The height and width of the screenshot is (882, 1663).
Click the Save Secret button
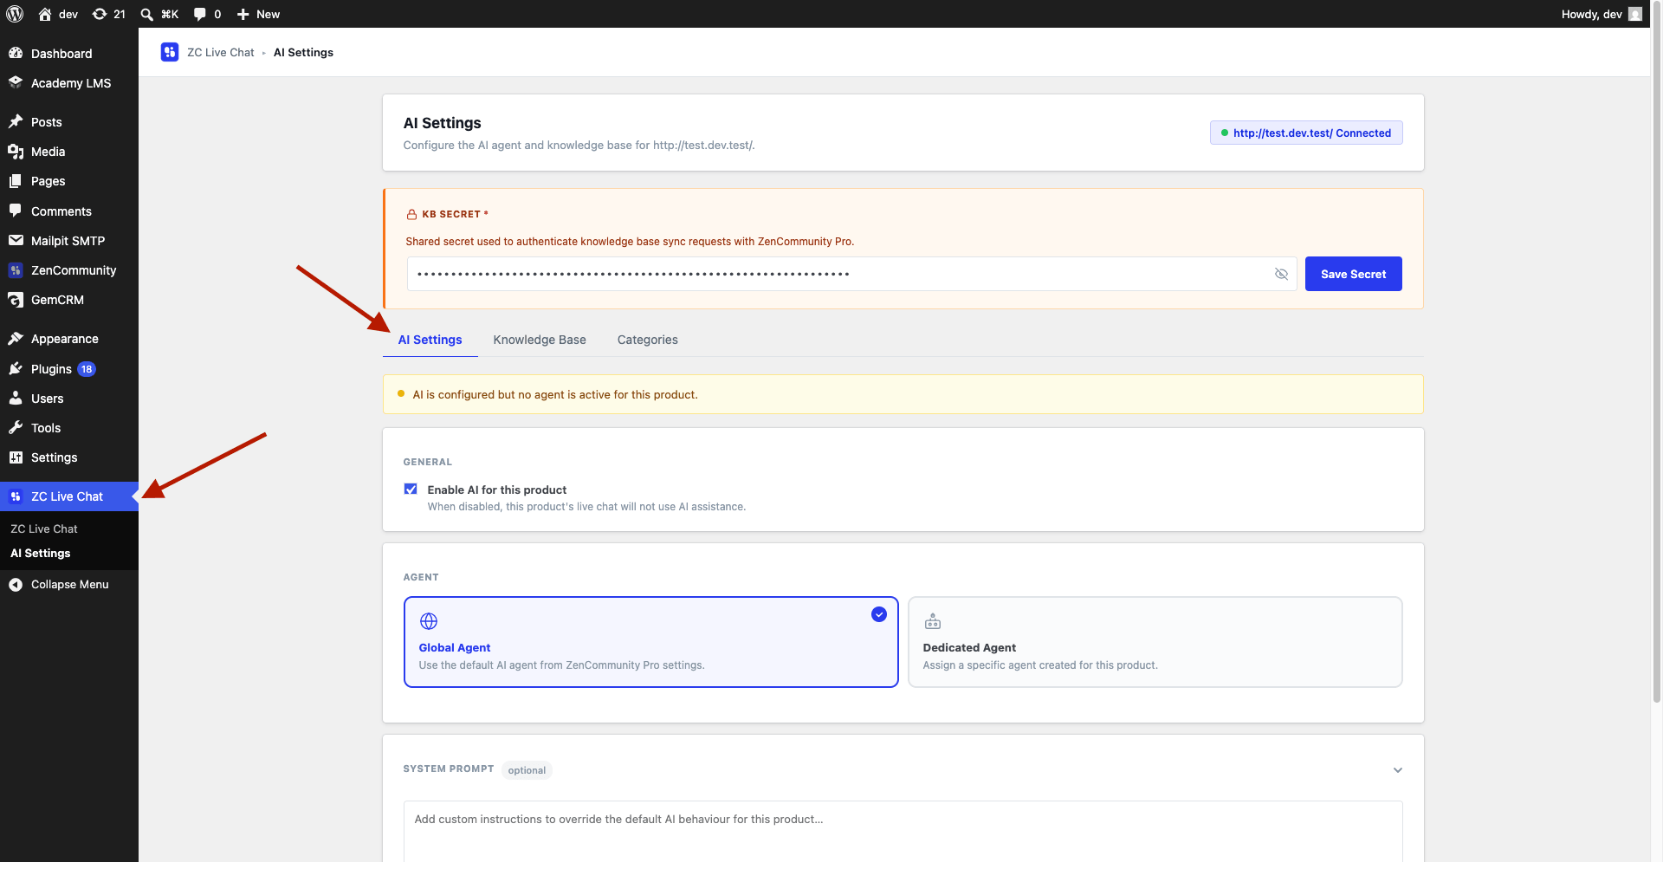coord(1353,274)
